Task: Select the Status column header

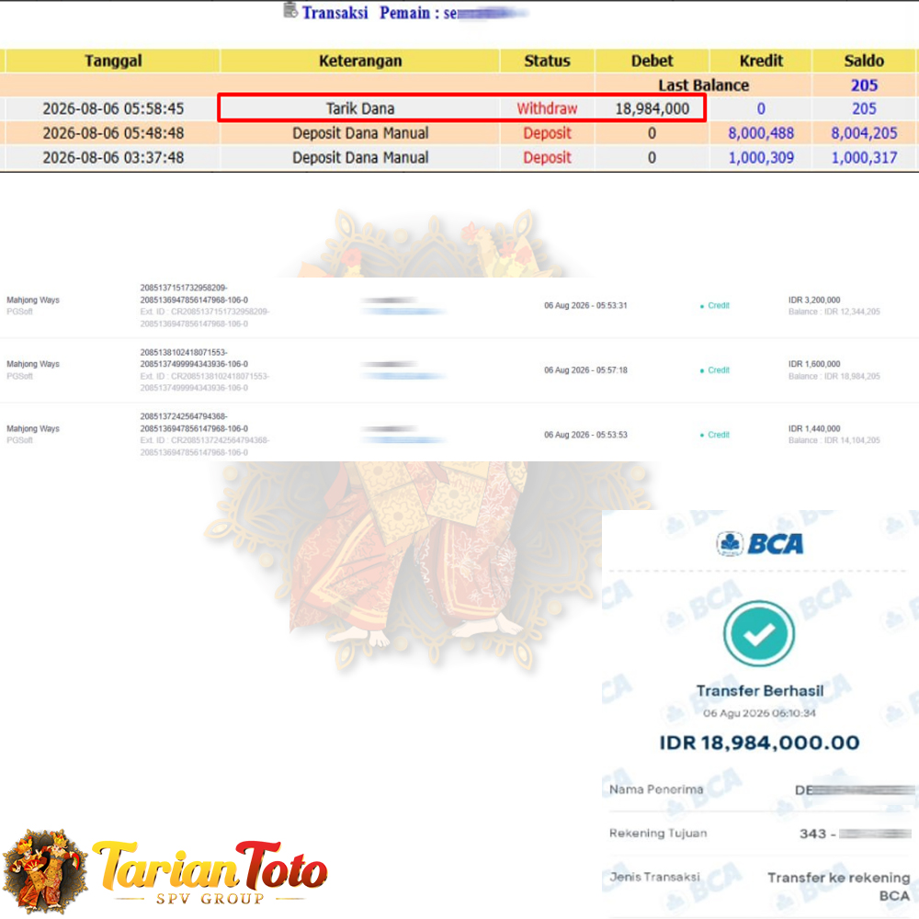Action: (x=547, y=61)
